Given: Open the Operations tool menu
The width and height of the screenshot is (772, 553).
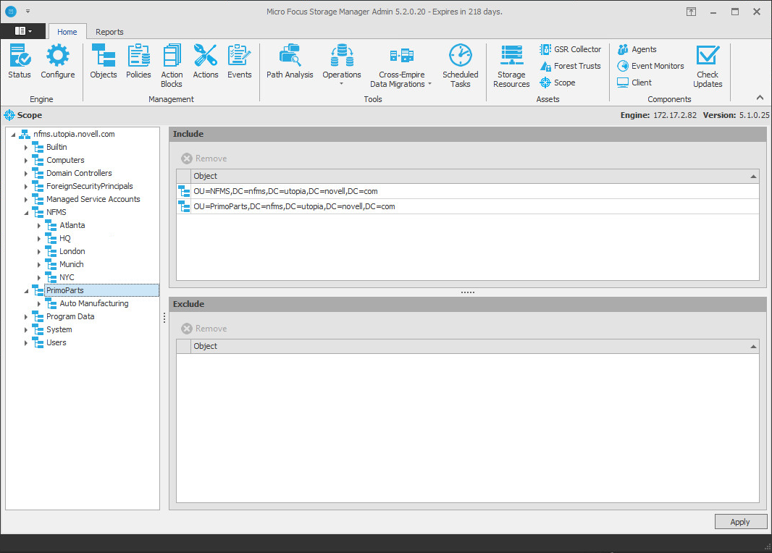Looking at the screenshot, I should (x=342, y=65).
